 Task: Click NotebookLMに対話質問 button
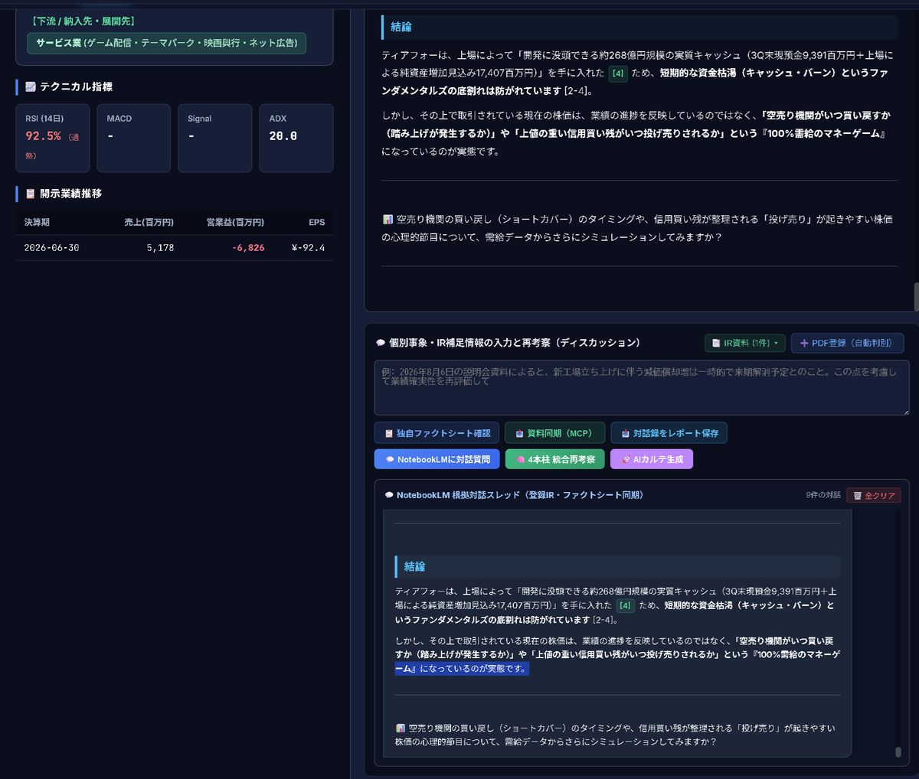pyautogui.click(x=437, y=459)
